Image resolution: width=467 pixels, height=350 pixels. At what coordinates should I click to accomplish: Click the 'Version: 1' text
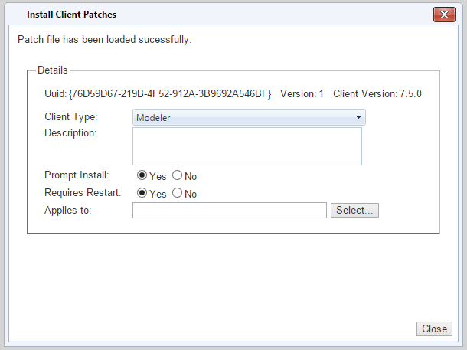pyautogui.click(x=302, y=94)
